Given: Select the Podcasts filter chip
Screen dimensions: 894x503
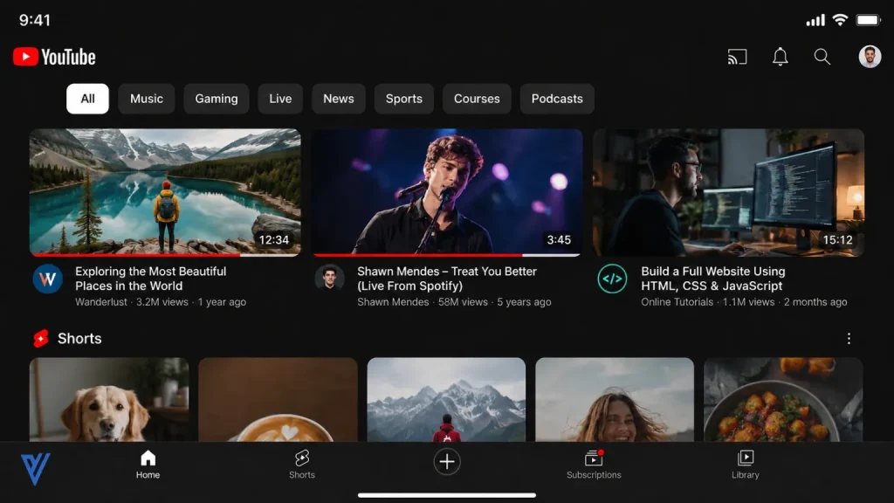Looking at the screenshot, I should pyautogui.click(x=557, y=99).
